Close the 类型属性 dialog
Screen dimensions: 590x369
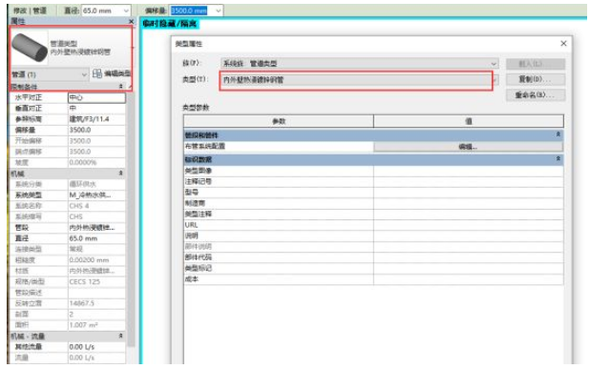[x=563, y=44]
